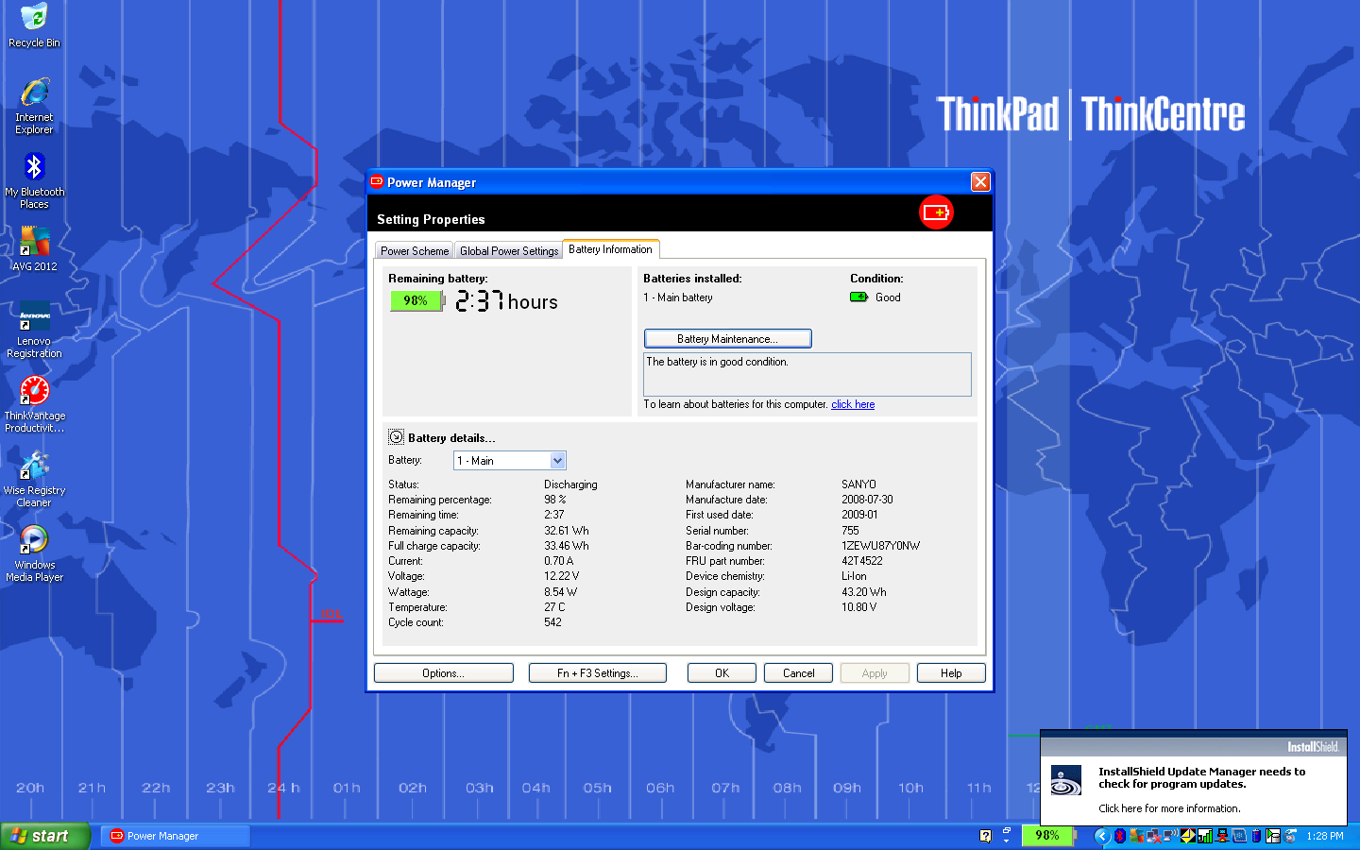Click the Battery Maintenance... button
The width and height of the screenshot is (1360, 850).
pos(727,339)
